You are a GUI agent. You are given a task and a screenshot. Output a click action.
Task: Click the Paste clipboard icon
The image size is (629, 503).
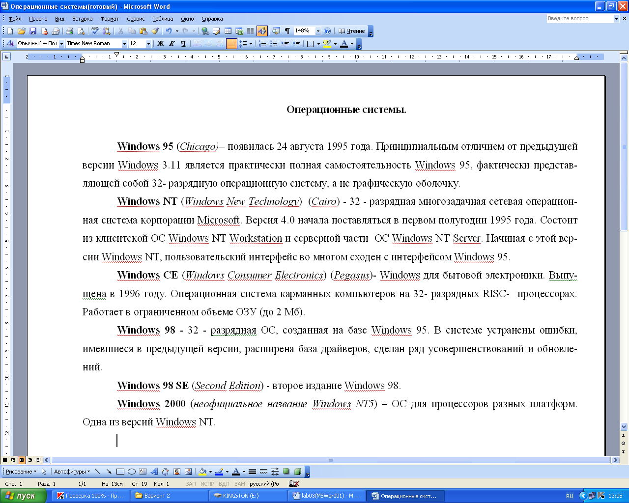(x=143, y=31)
